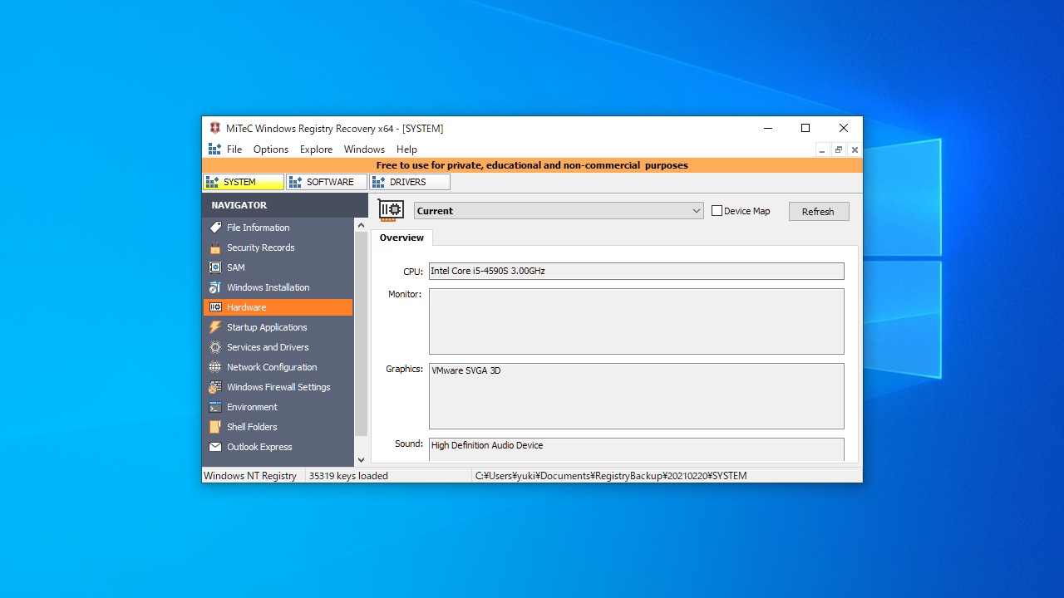Image resolution: width=1064 pixels, height=598 pixels.
Task: Click the Windows Firewall Settings icon
Action: click(215, 387)
